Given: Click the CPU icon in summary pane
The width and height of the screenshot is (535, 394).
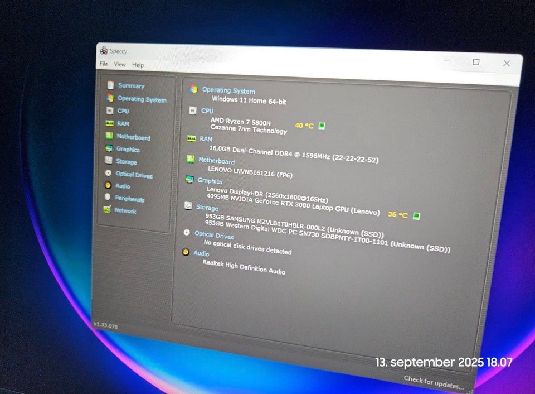Looking at the screenshot, I should (x=193, y=110).
